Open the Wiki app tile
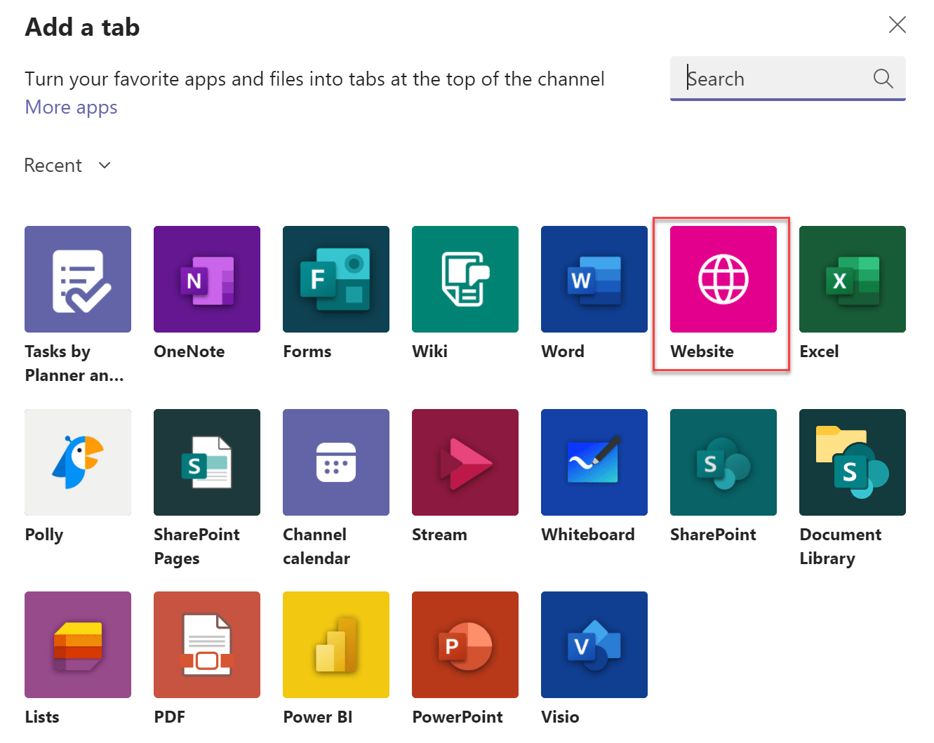The height and width of the screenshot is (743, 934). tap(465, 279)
